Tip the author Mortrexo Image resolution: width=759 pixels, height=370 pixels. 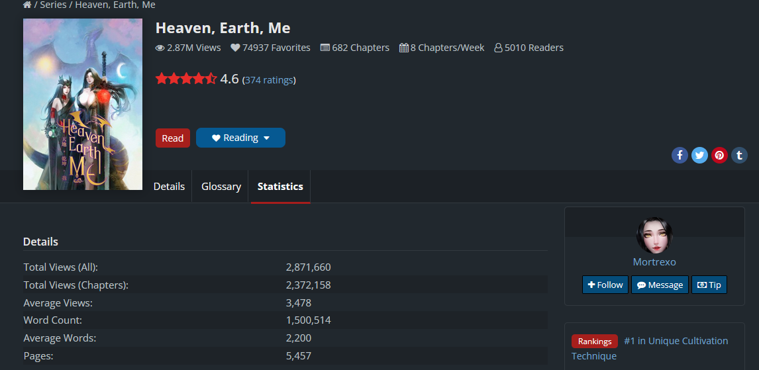point(709,285)
